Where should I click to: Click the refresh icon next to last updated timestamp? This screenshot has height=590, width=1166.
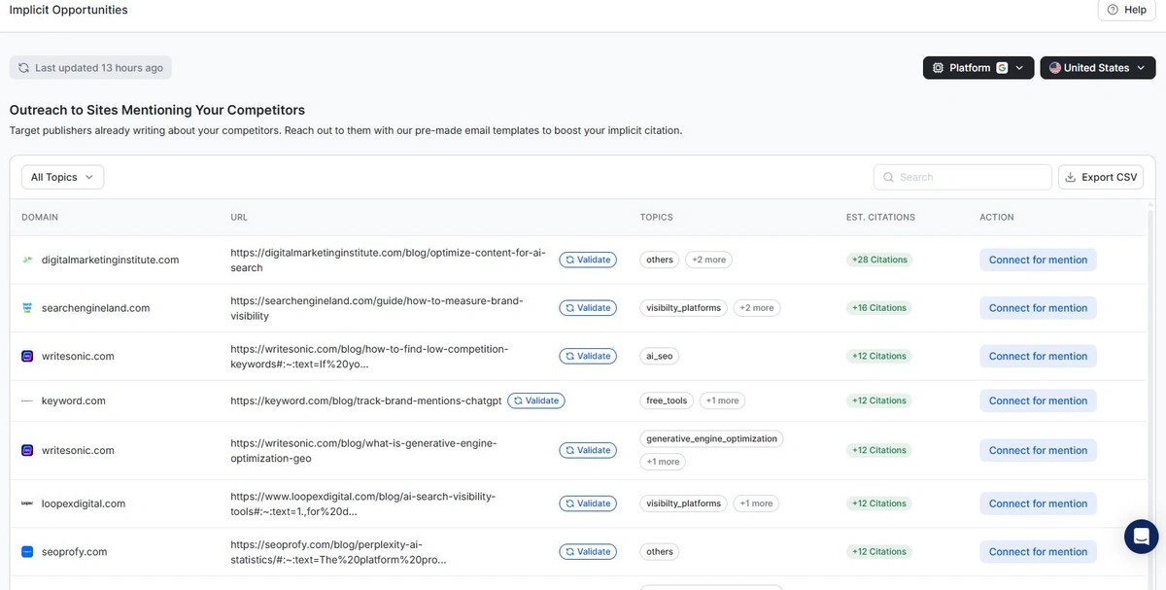click(x=23, y=67)
